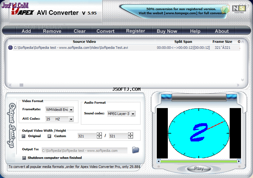This screenshot has height=178, width=253.
Task: Increase the output height with the up arrow
Action: (x=130, y=134)
